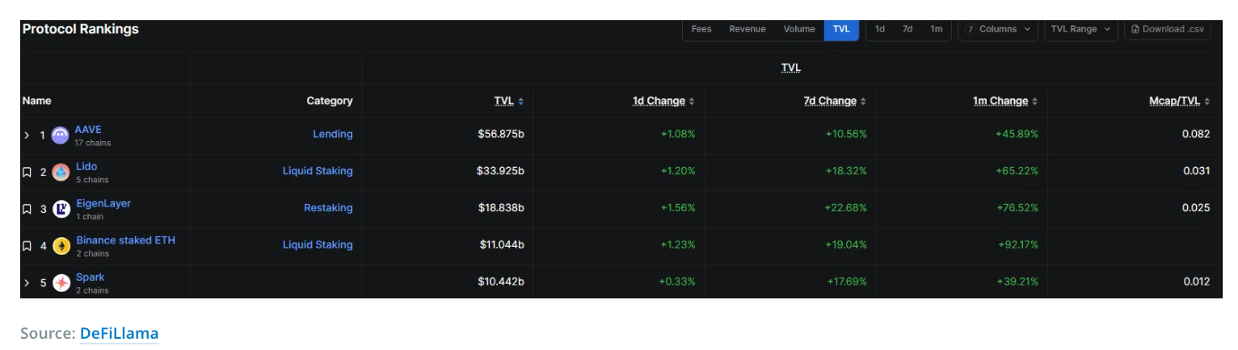Open the DeFiLlama source link

[x=119, y=333]
